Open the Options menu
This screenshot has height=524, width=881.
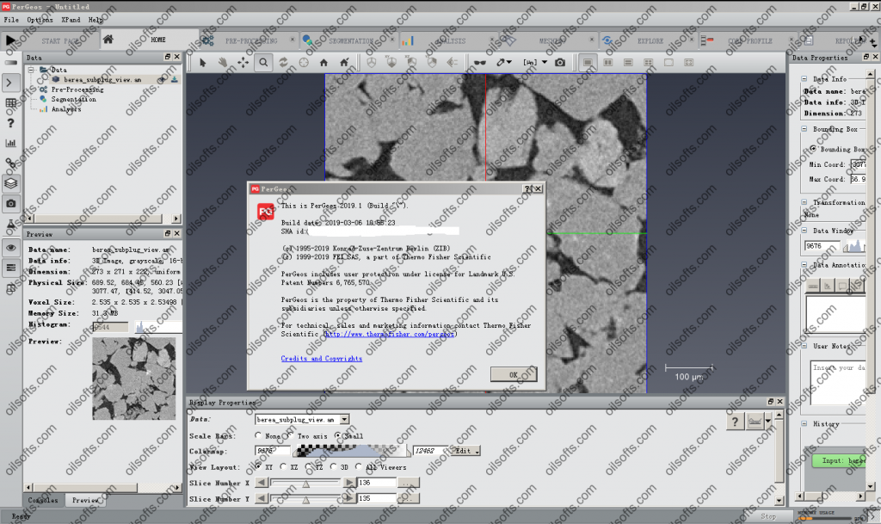click(x=40, y=20)
